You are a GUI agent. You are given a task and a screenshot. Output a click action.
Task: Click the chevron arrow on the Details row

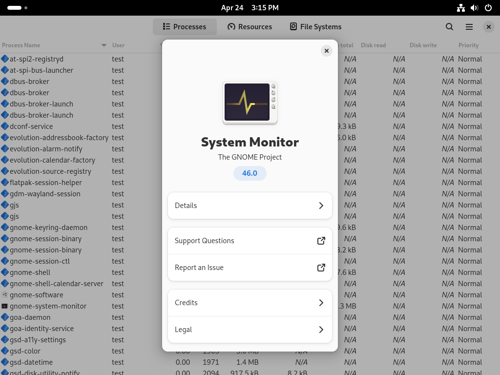[321, 206]
